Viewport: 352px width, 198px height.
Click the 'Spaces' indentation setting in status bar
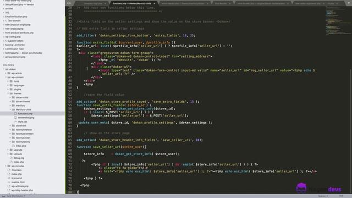click(x=323, y=196)
